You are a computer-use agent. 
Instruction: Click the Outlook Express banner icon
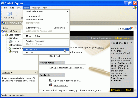[3, 23]
